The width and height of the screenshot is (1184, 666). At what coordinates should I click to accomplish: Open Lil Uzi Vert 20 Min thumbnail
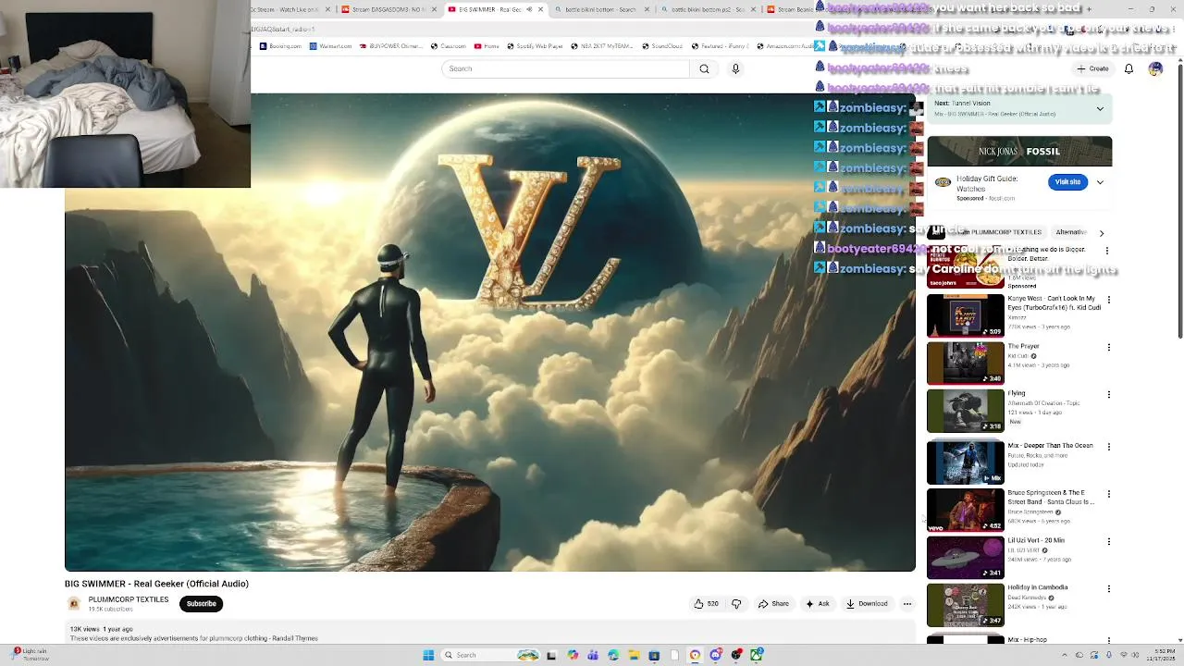[x=966, y=557]
